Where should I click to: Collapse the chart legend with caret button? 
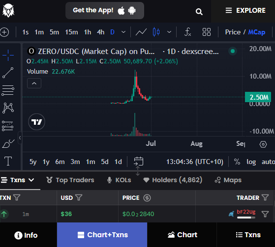click(34, 83)
